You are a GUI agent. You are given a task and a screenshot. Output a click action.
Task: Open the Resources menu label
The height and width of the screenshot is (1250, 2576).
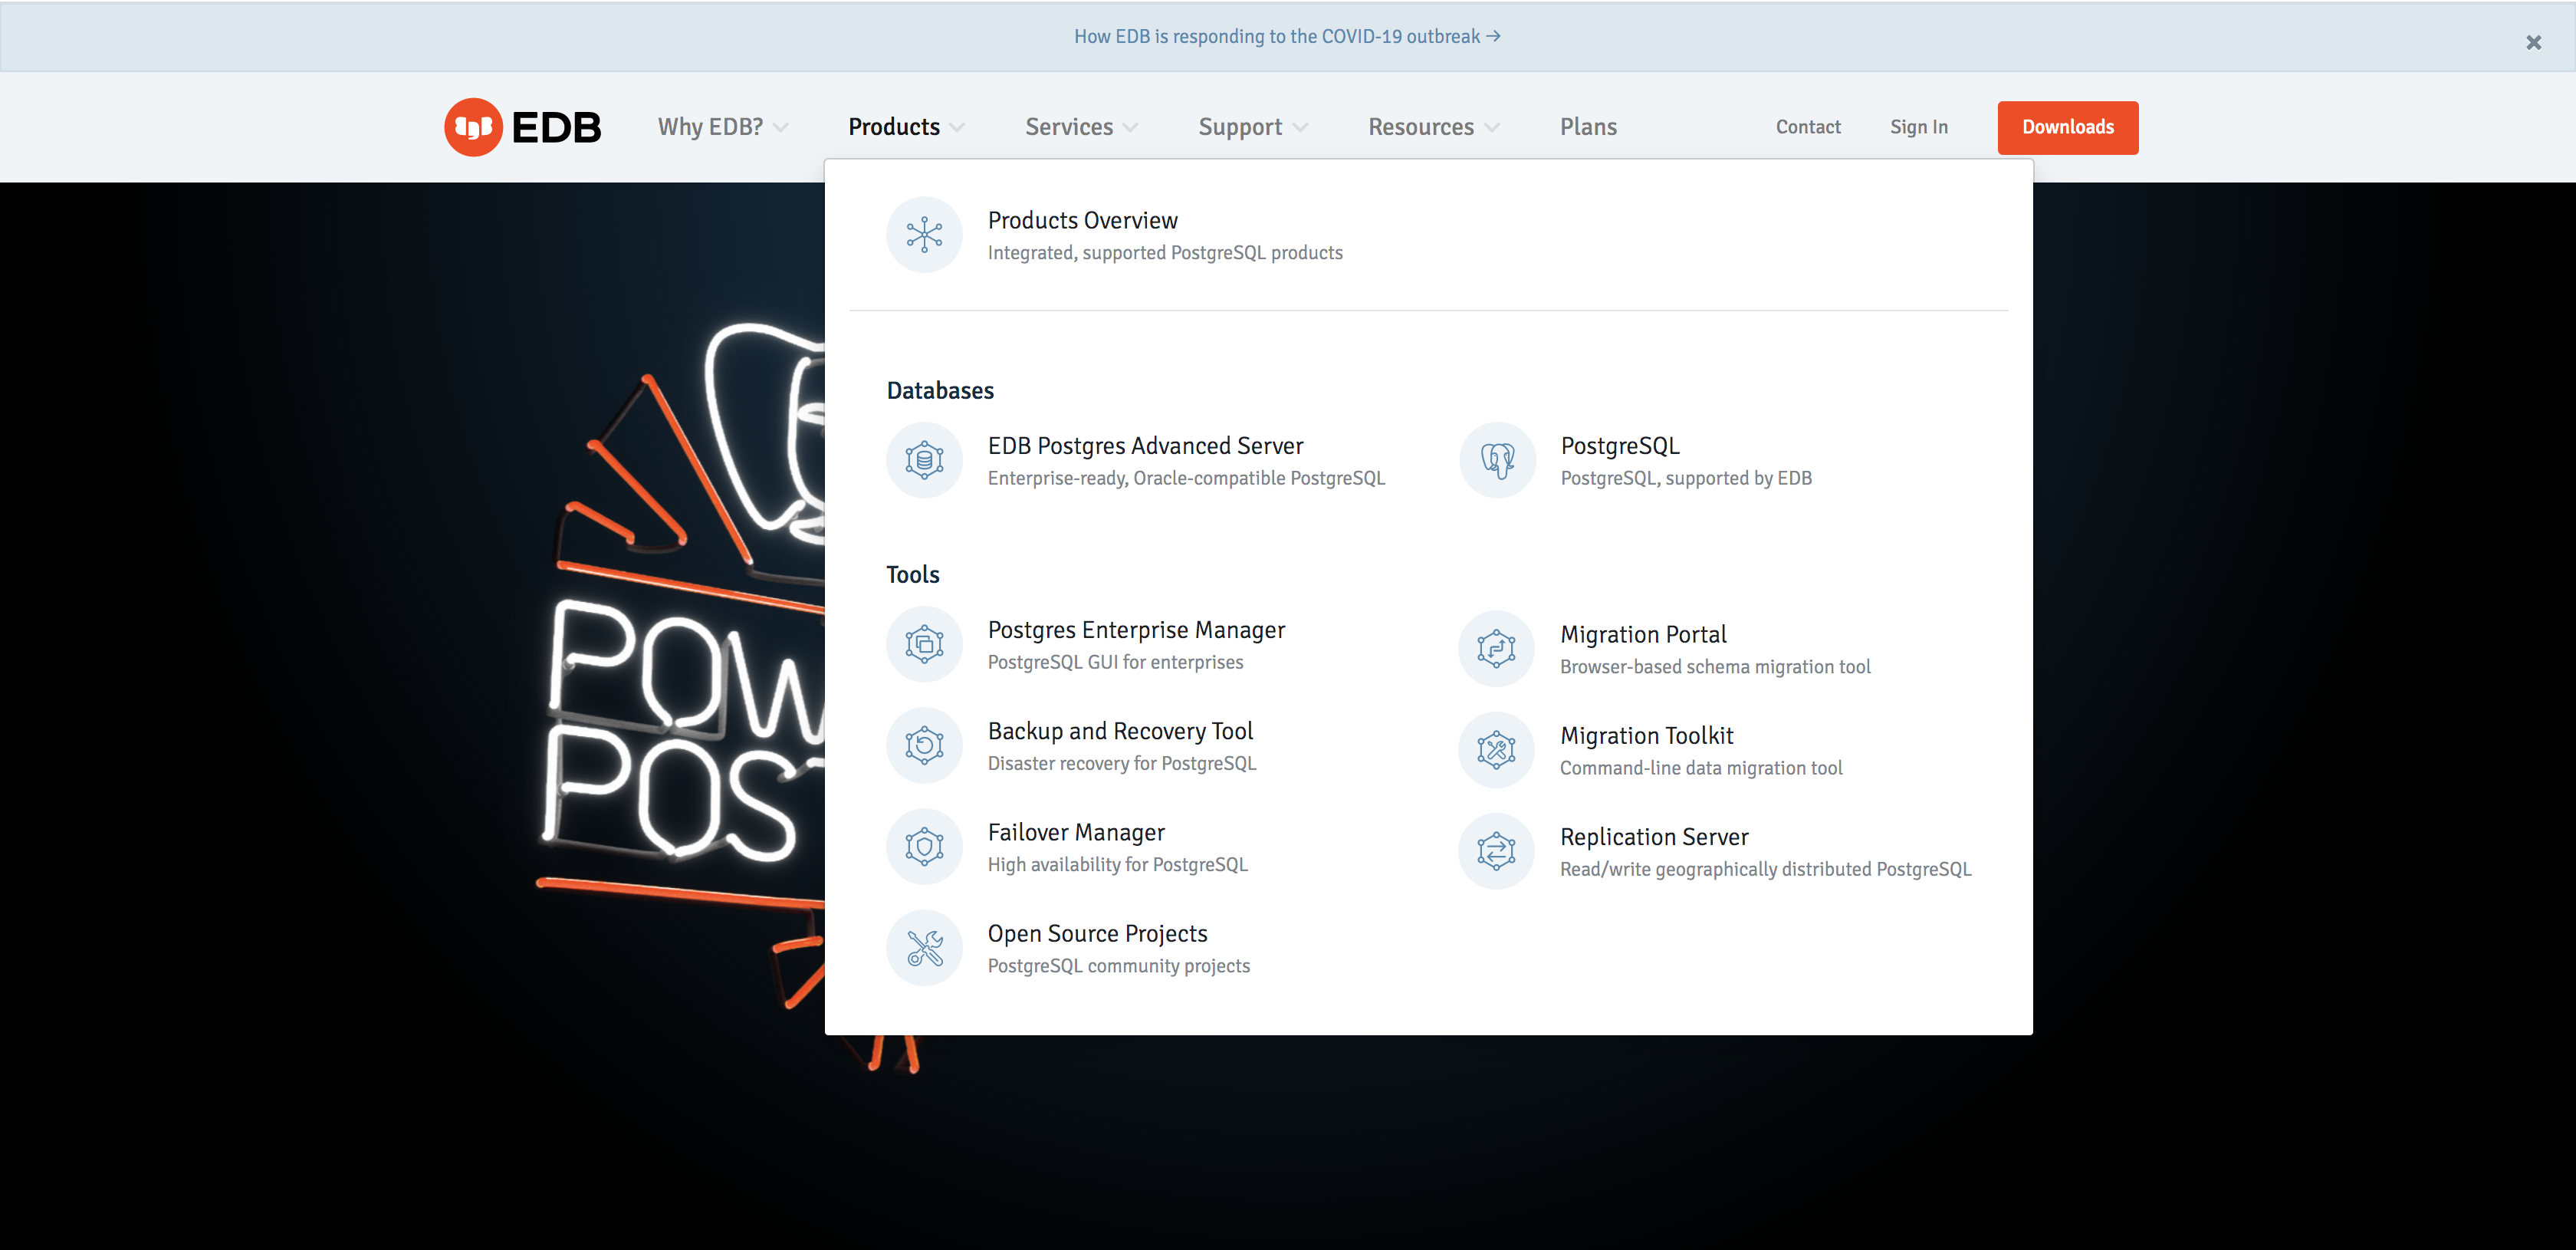1421,127
